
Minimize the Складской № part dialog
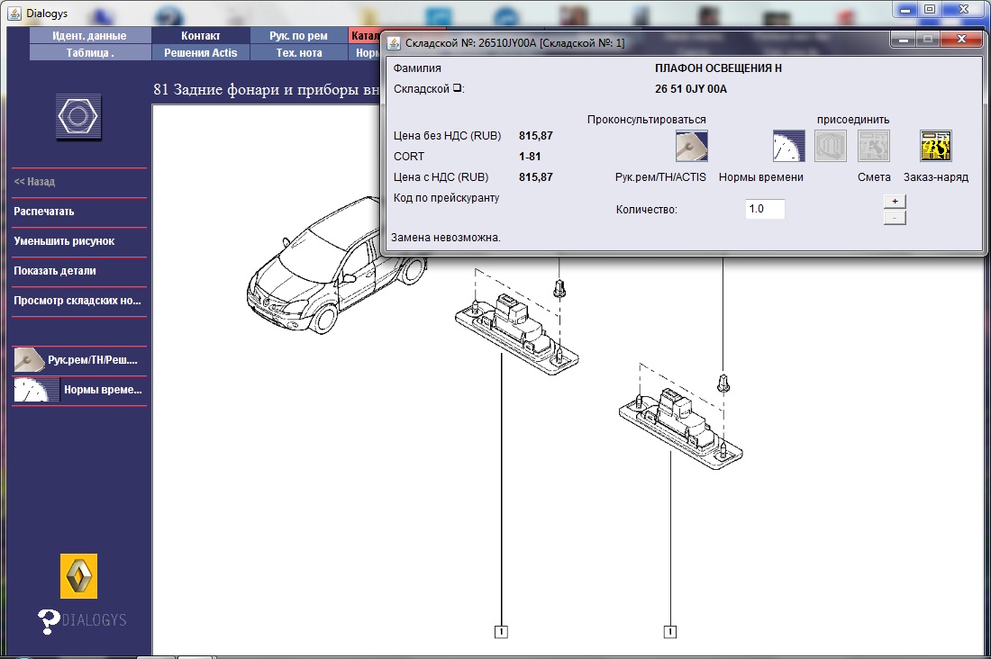coord(904,40)
